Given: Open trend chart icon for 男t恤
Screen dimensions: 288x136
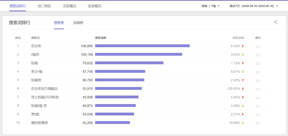Looking at the screenshot, I should [258, 114].
